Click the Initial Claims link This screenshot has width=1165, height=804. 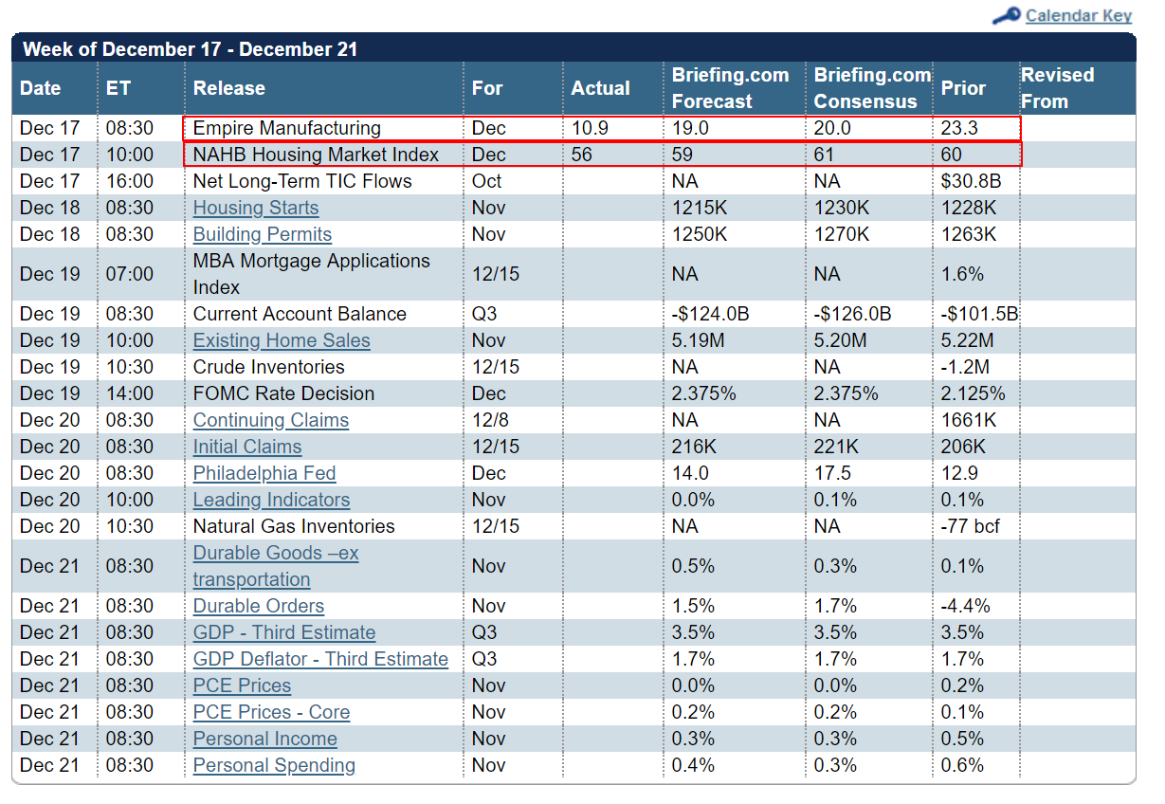(x=247, y=447)
